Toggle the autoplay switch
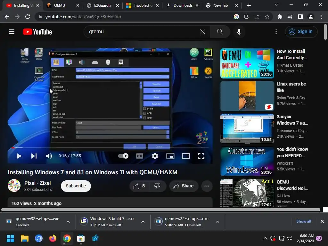Image resolution: width=328 pixels, height=246 pixels. pyautogui.click(x=123, y=156)
